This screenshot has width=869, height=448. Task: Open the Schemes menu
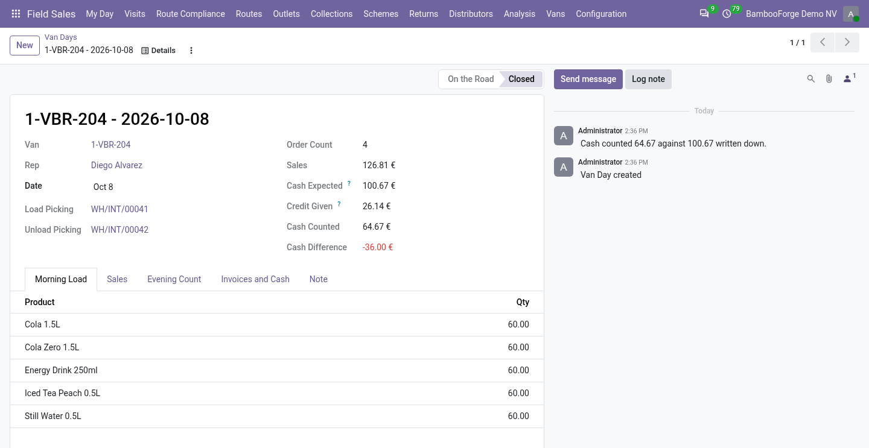click(381, 14)
